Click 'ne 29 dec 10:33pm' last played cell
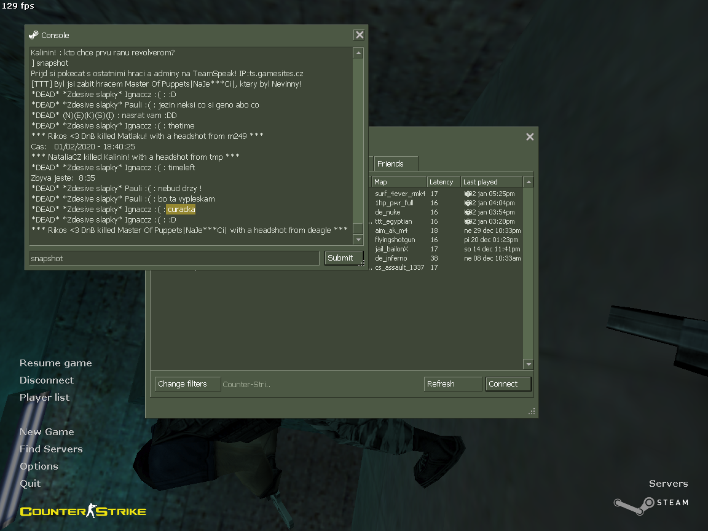 [492, 230]
